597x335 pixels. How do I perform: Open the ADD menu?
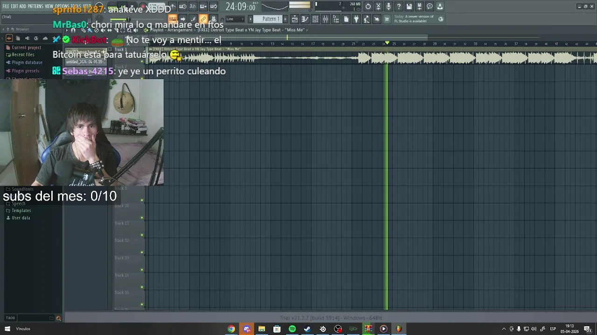(22, 7)
